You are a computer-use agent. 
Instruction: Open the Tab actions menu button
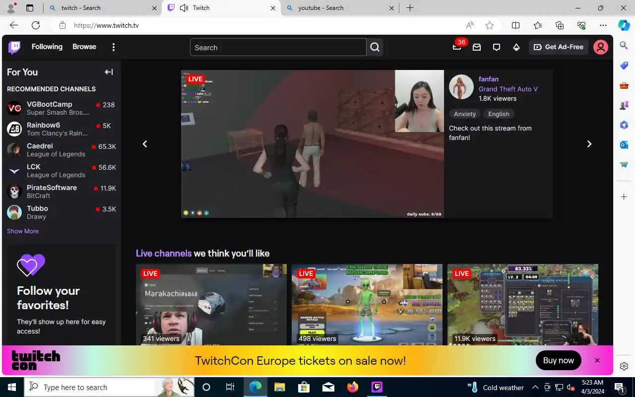[30, 8]
